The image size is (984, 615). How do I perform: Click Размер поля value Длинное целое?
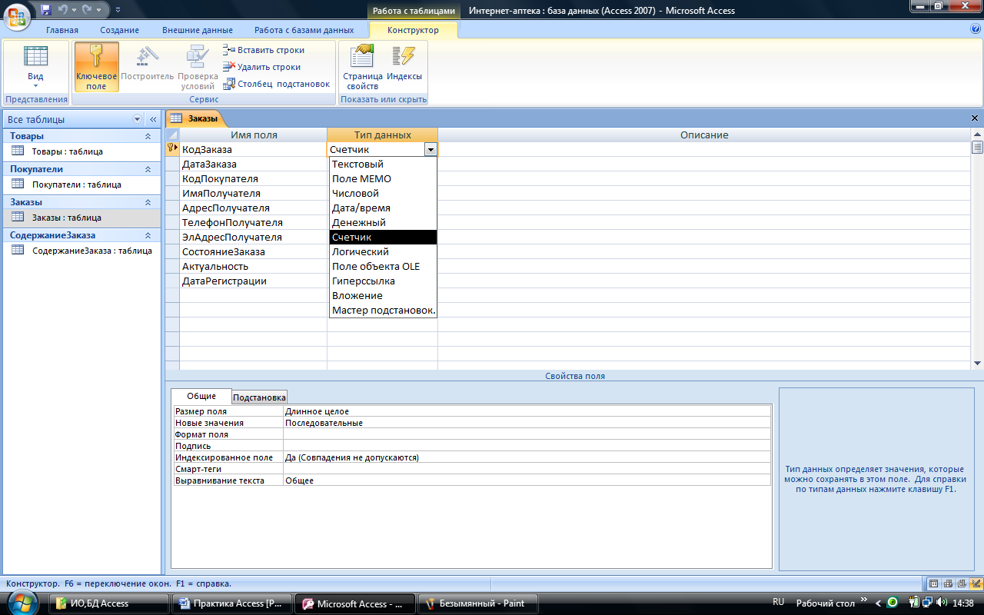[527, 411]
